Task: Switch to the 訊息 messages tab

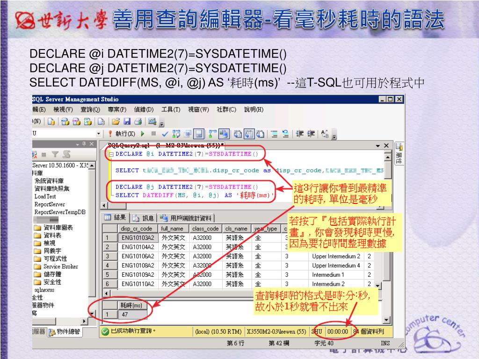Action: (x=143, y=218)
